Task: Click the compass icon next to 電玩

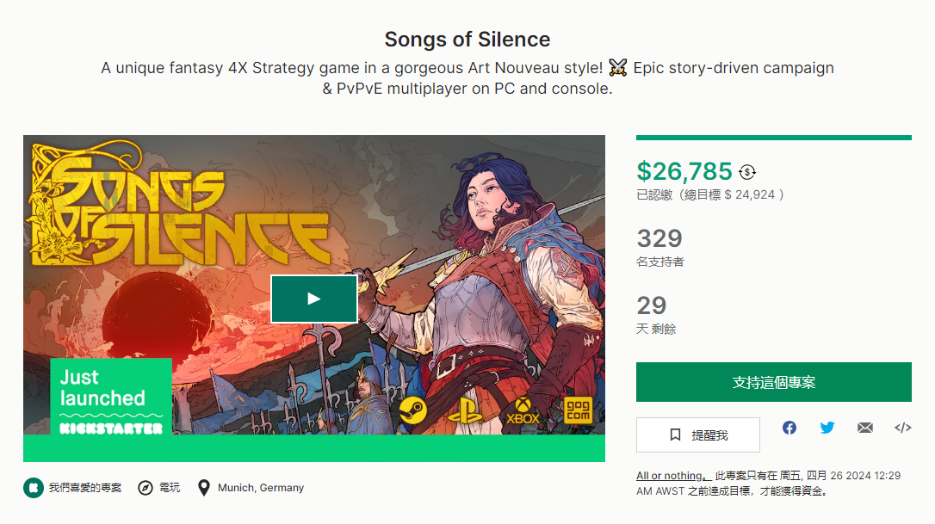Action: coord(146,488)
